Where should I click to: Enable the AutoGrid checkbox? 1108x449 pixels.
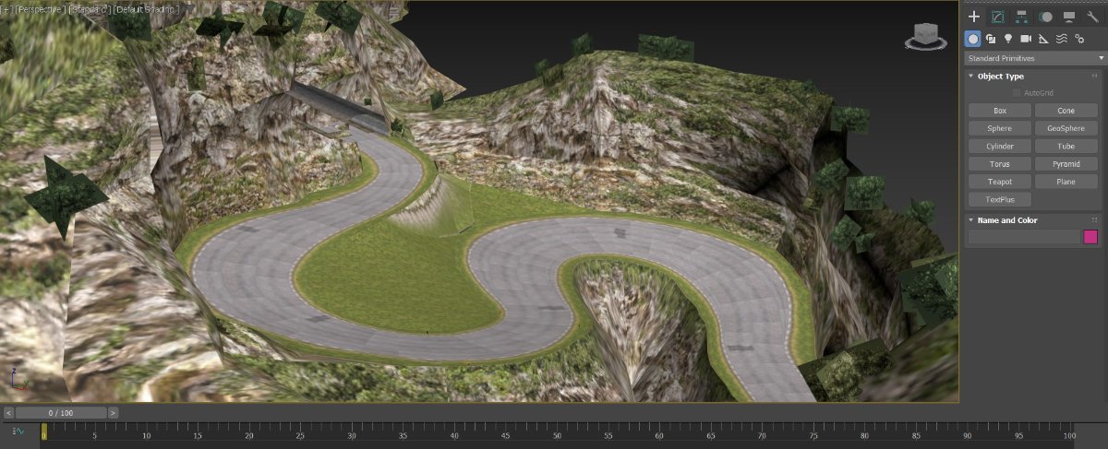1018,93
